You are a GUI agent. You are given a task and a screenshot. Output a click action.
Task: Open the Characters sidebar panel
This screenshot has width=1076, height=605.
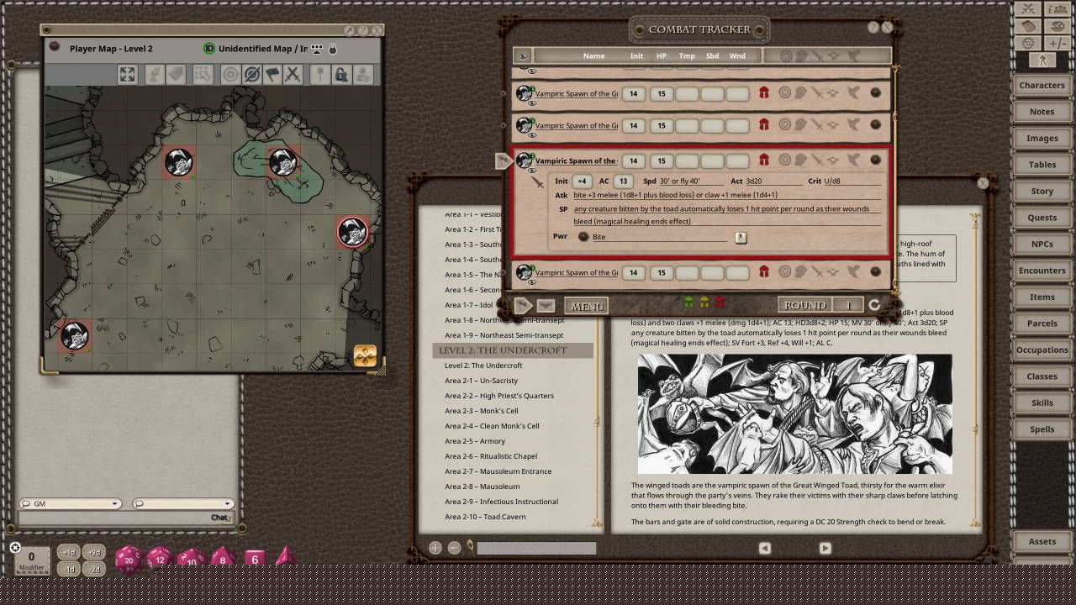tap(1042, 85)
